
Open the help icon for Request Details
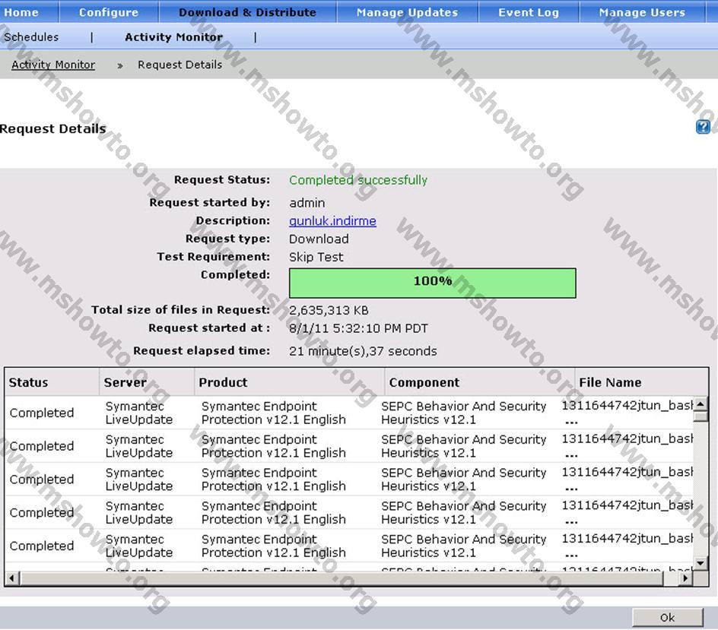[703, 127]
